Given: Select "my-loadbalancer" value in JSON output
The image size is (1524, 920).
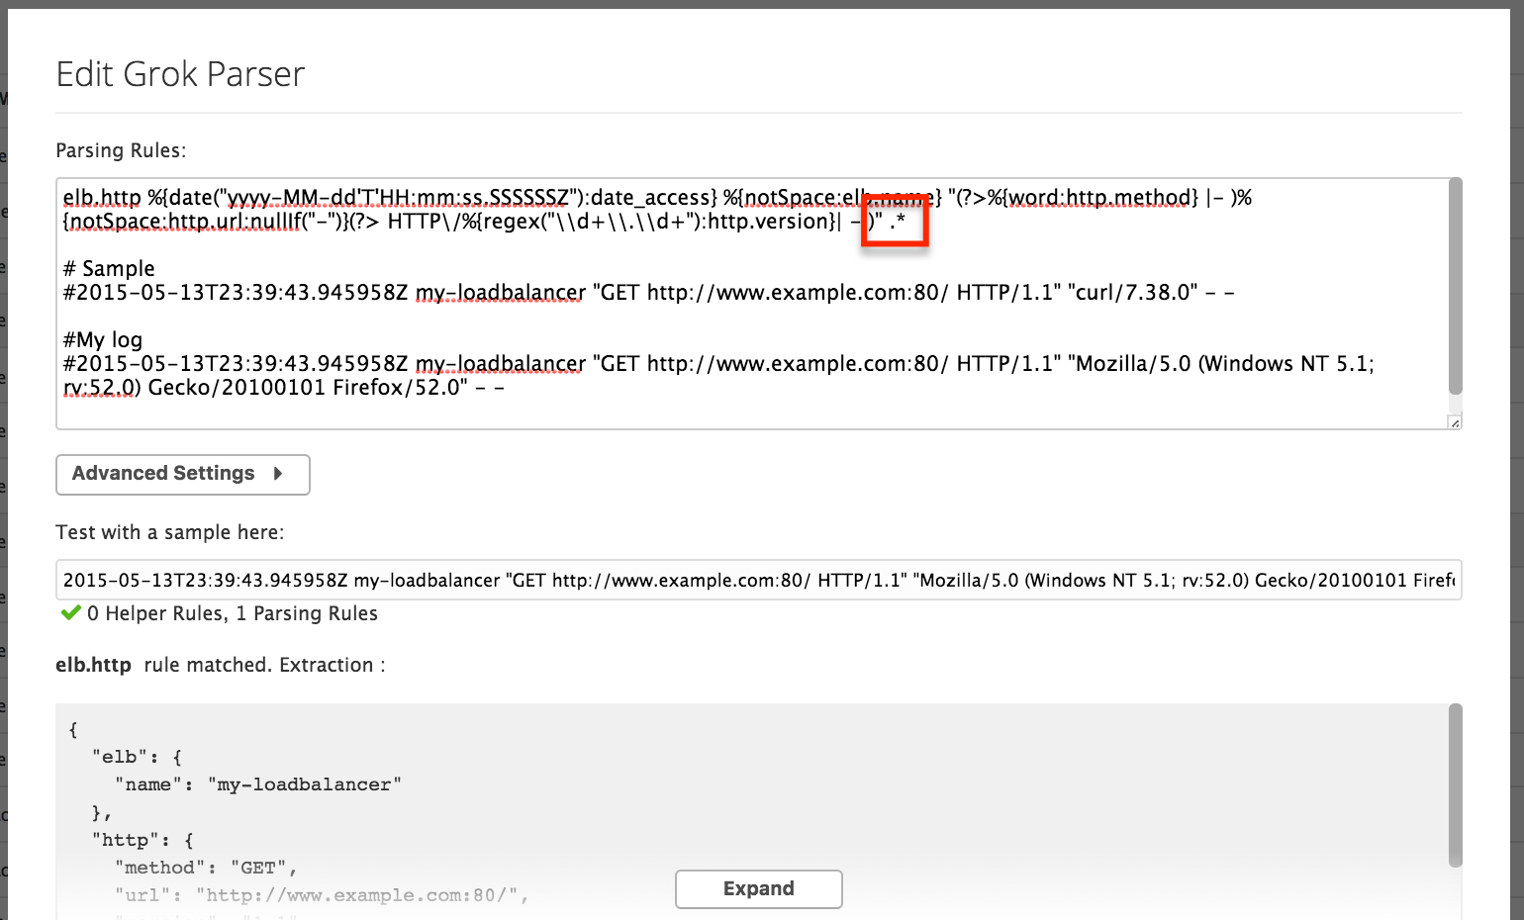Looking at the screenshot, I should (x=304, y=784).
